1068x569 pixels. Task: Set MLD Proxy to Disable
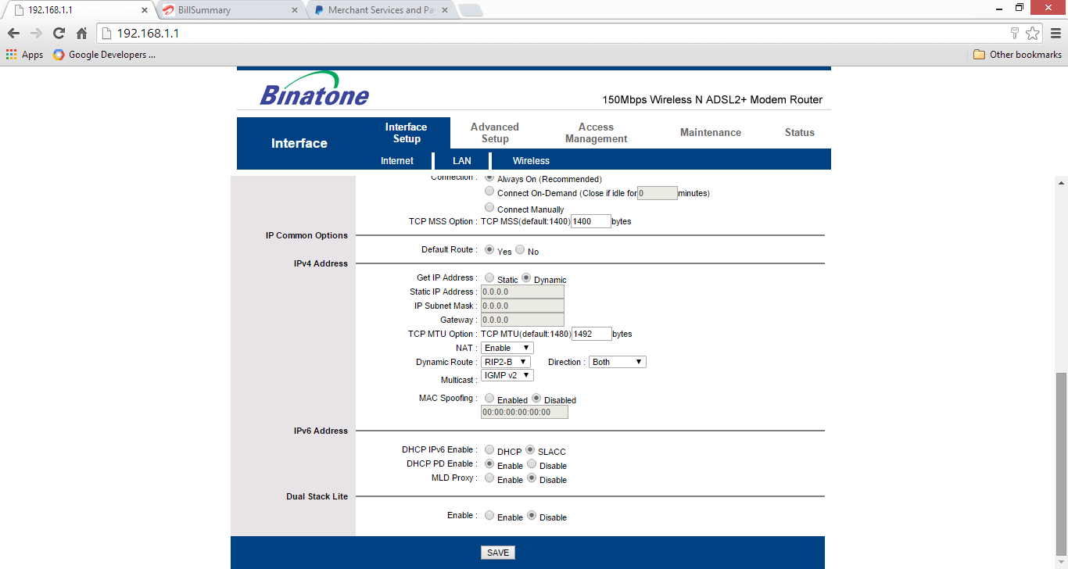532,478
